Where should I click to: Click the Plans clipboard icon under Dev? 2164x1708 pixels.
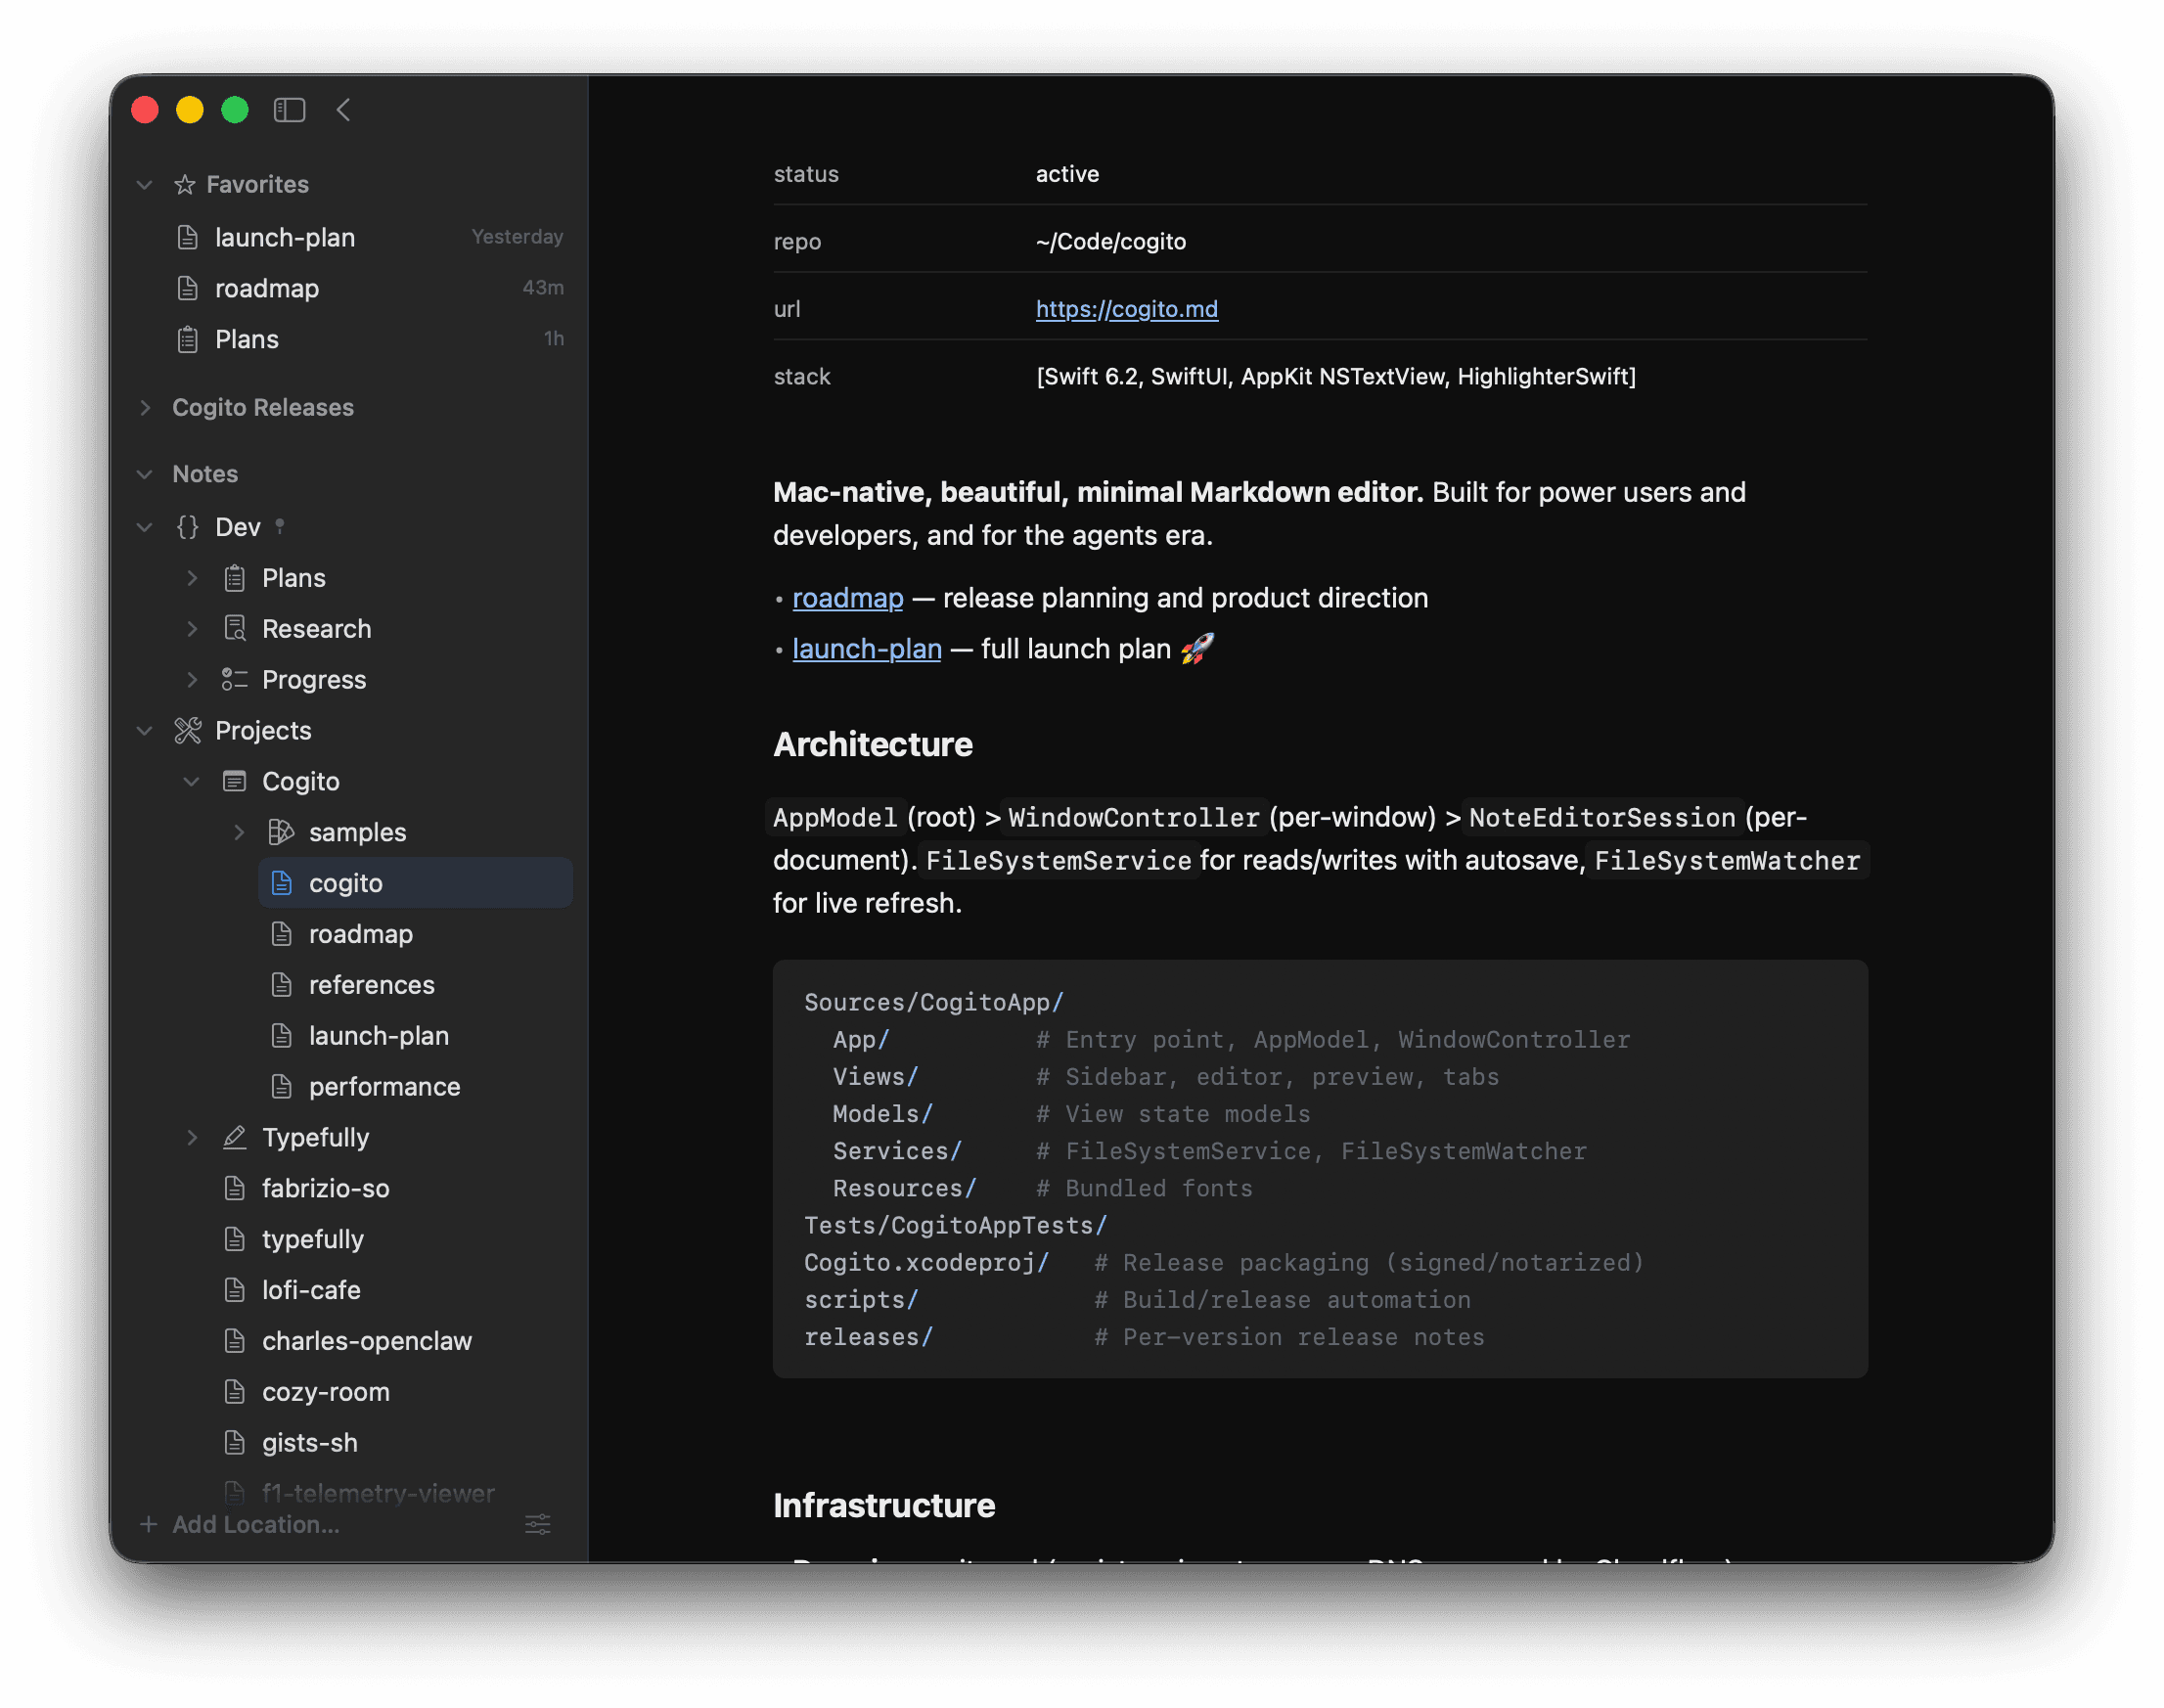coord(234,578)
